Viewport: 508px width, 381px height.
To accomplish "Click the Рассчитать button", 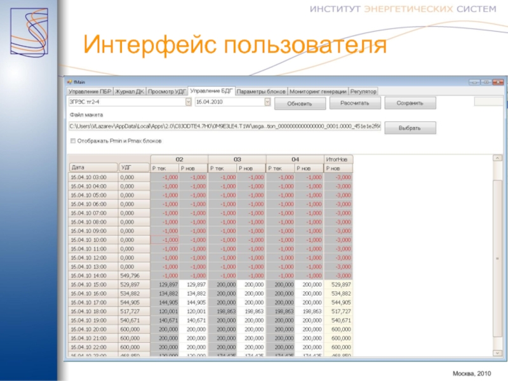I will click(x=355, y=103).
